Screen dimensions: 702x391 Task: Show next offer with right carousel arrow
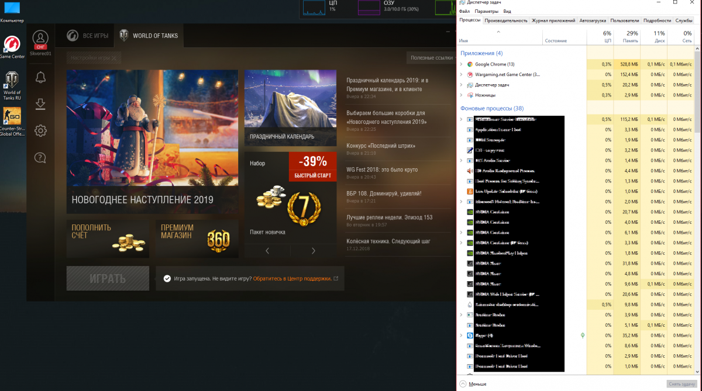314,251
